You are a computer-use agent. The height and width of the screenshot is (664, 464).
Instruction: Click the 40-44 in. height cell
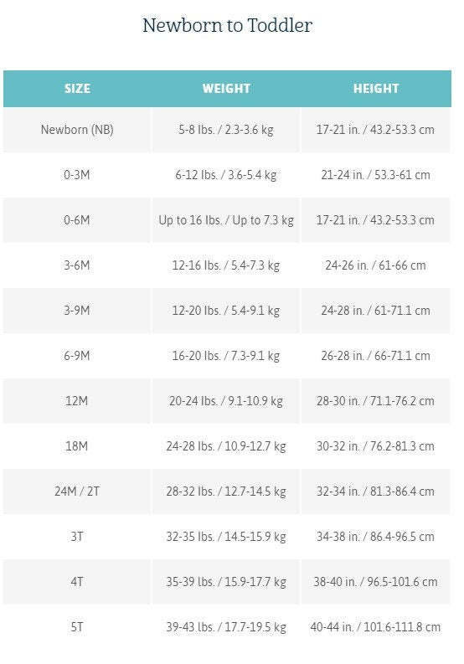(375, 626)
